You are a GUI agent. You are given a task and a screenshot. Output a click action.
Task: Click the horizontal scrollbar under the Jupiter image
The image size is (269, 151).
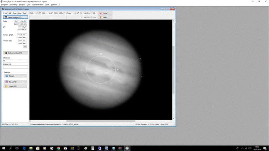(101, 121)
